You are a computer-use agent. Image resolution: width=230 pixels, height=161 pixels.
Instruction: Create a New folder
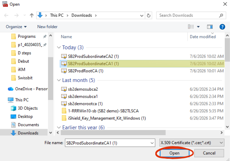tap(47, 27)
